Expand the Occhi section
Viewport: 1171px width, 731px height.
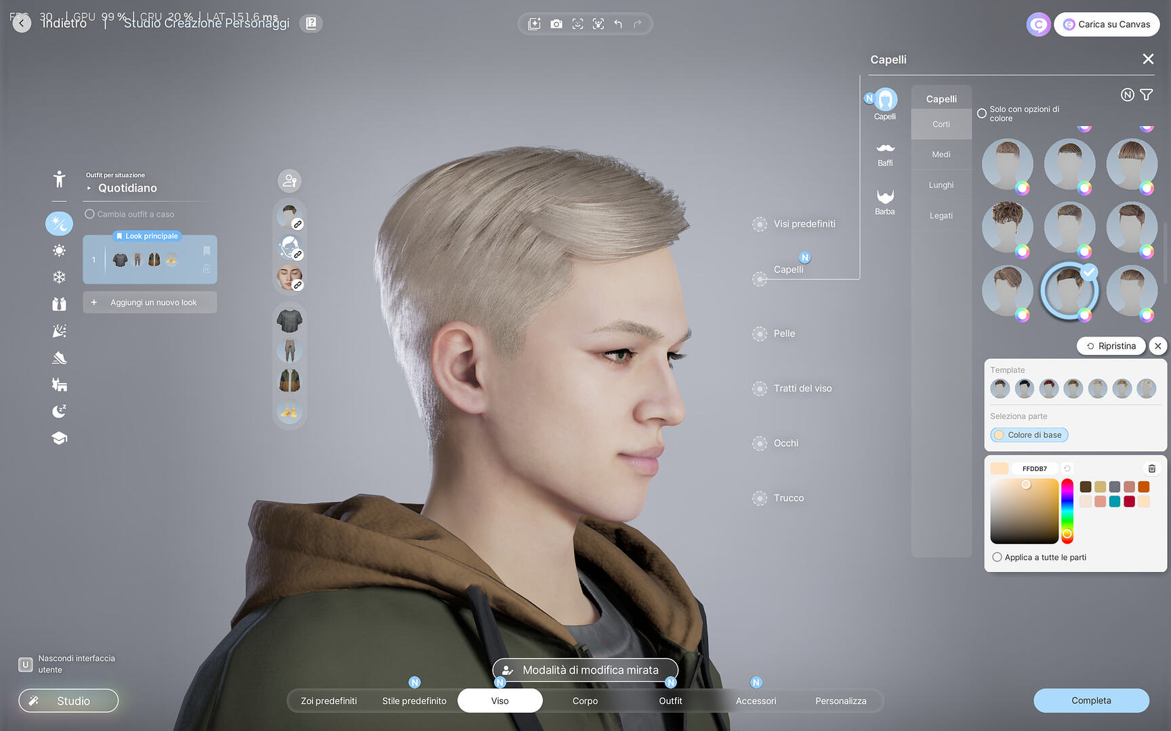760,443
